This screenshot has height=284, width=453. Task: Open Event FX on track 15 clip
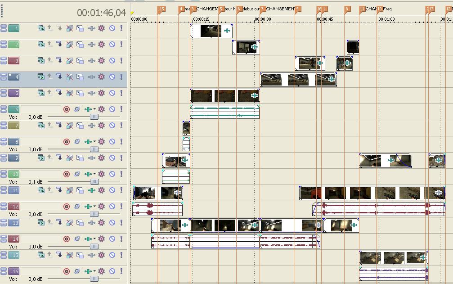click(x=423, y=257)
